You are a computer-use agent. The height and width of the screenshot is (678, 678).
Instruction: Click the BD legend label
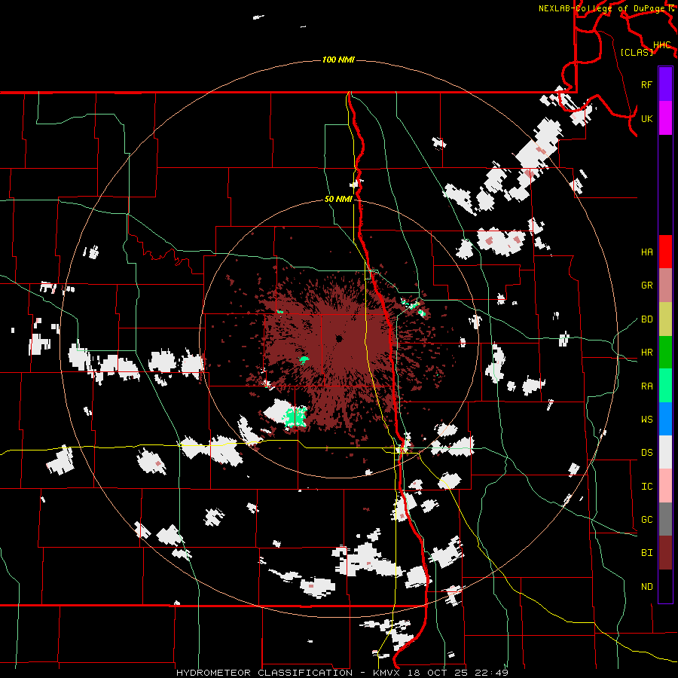click(647, 319)
